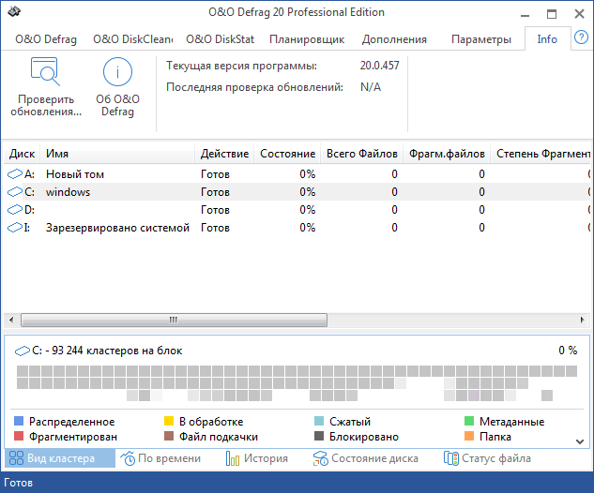Click the Состояние диска icon
Viewport: 594px width, 493px height.
pos(321,458)
